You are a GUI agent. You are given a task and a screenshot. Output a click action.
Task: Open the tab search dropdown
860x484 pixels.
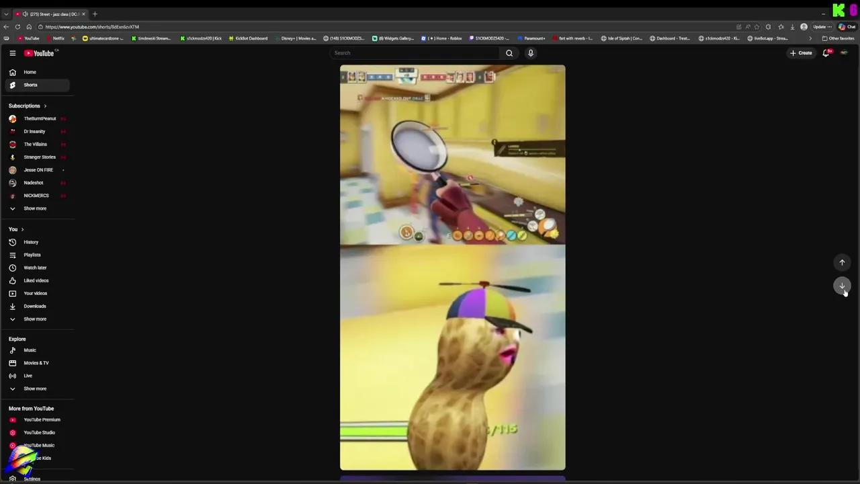(x=6, y=14)
